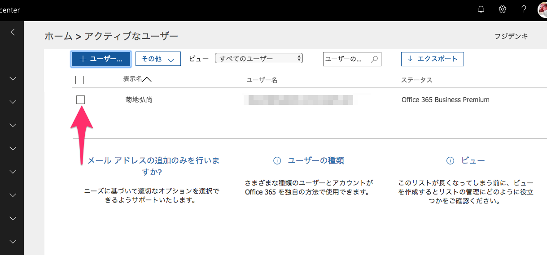Screen dimensions: 547x255
Task: Click the ユーザー名 column header
Action: point(262,80)
